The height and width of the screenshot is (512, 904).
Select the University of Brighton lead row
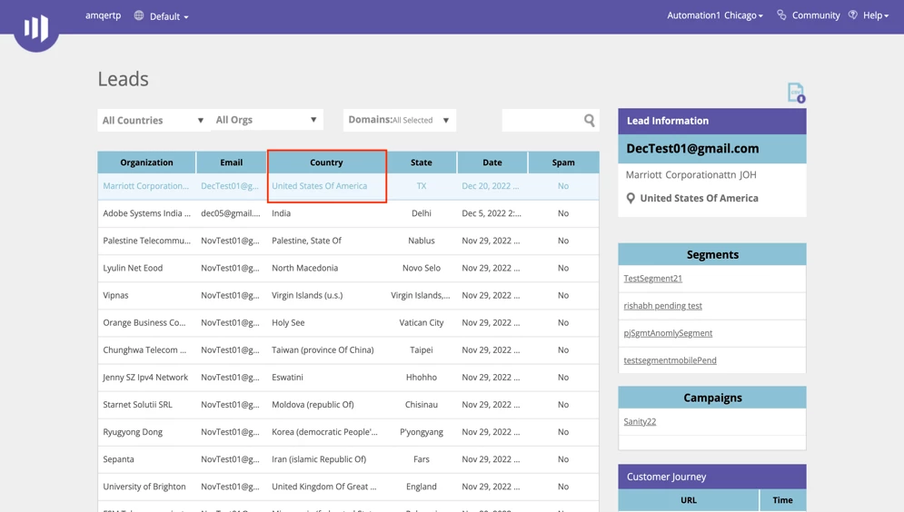tap(348, 487)
